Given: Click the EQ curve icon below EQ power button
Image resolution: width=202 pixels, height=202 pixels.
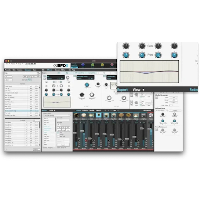Looking at the screenshot, I should 45,79.
